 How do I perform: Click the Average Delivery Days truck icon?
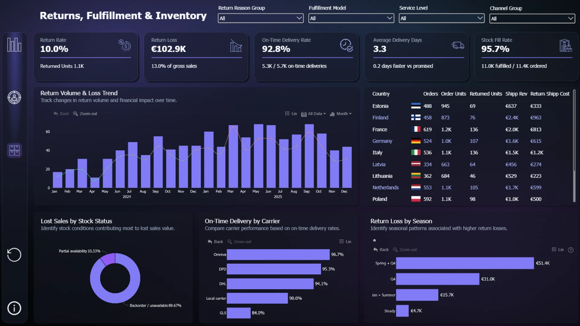point(458,45)
